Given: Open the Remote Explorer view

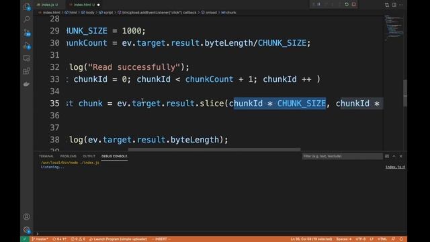Looking at the screenshot, I should [27, 58].
